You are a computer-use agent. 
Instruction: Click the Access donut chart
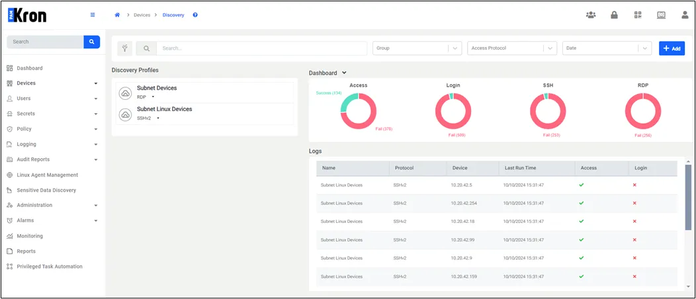(358, 111)
